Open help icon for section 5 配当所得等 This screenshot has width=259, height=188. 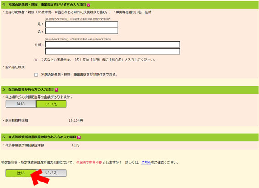point(56,90)
